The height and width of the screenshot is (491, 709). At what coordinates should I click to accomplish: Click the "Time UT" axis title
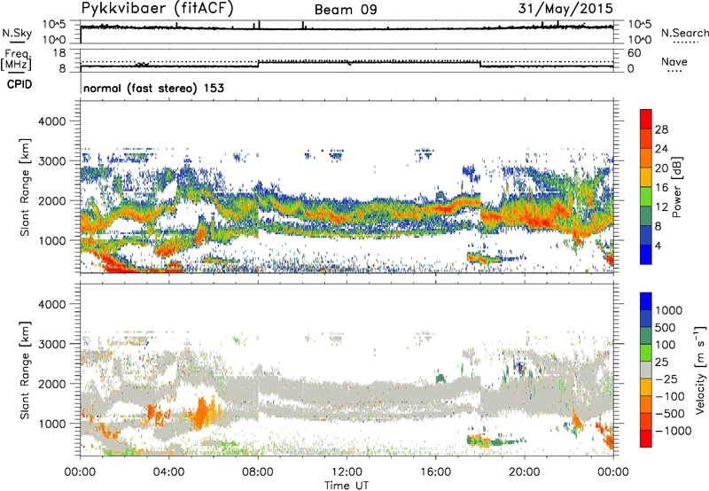[x=347, y=486]
